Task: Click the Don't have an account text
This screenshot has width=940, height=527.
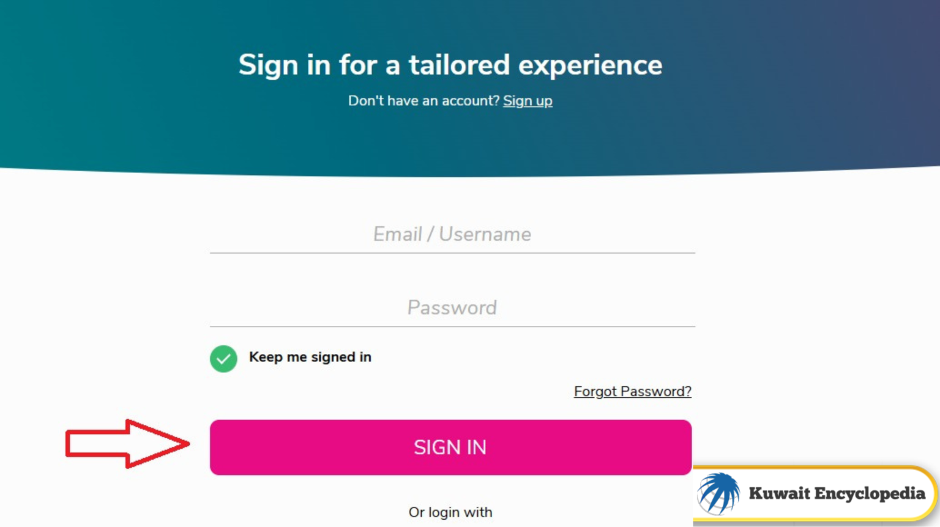Action: (x=423, y=101)
